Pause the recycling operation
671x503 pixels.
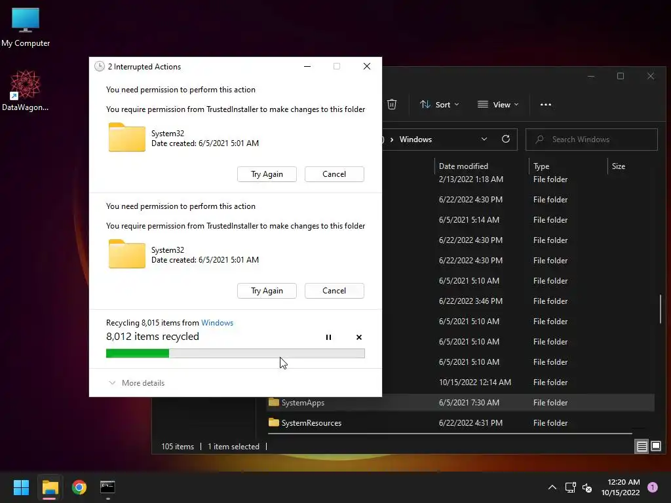point(328,337)
